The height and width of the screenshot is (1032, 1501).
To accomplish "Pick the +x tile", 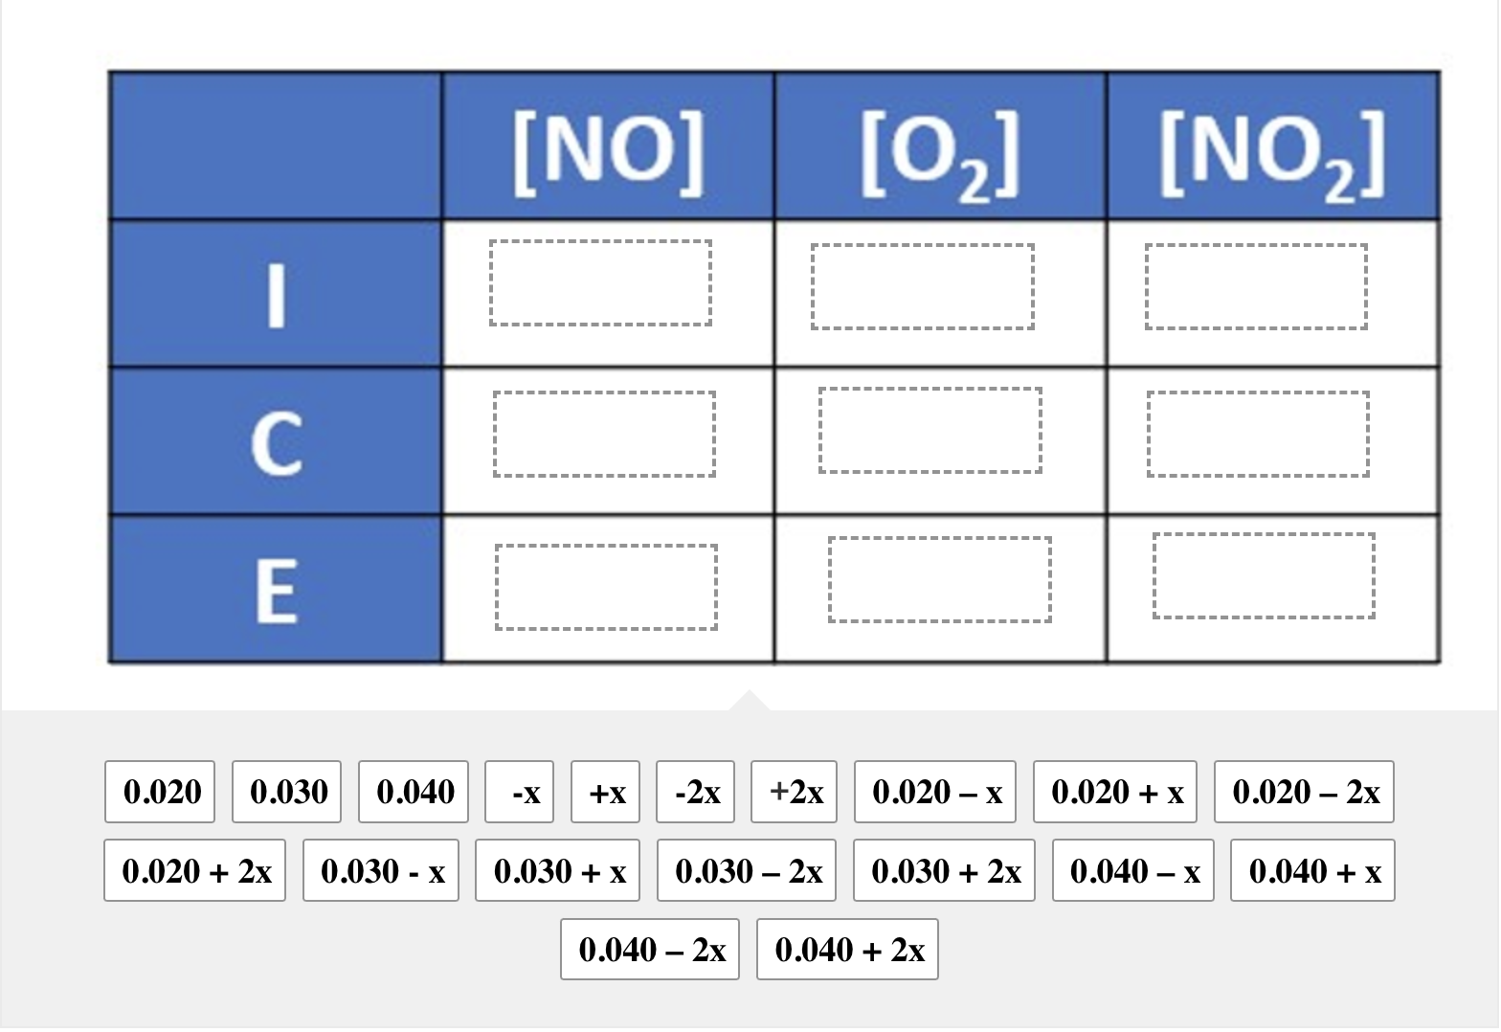I will click(606, 792).
